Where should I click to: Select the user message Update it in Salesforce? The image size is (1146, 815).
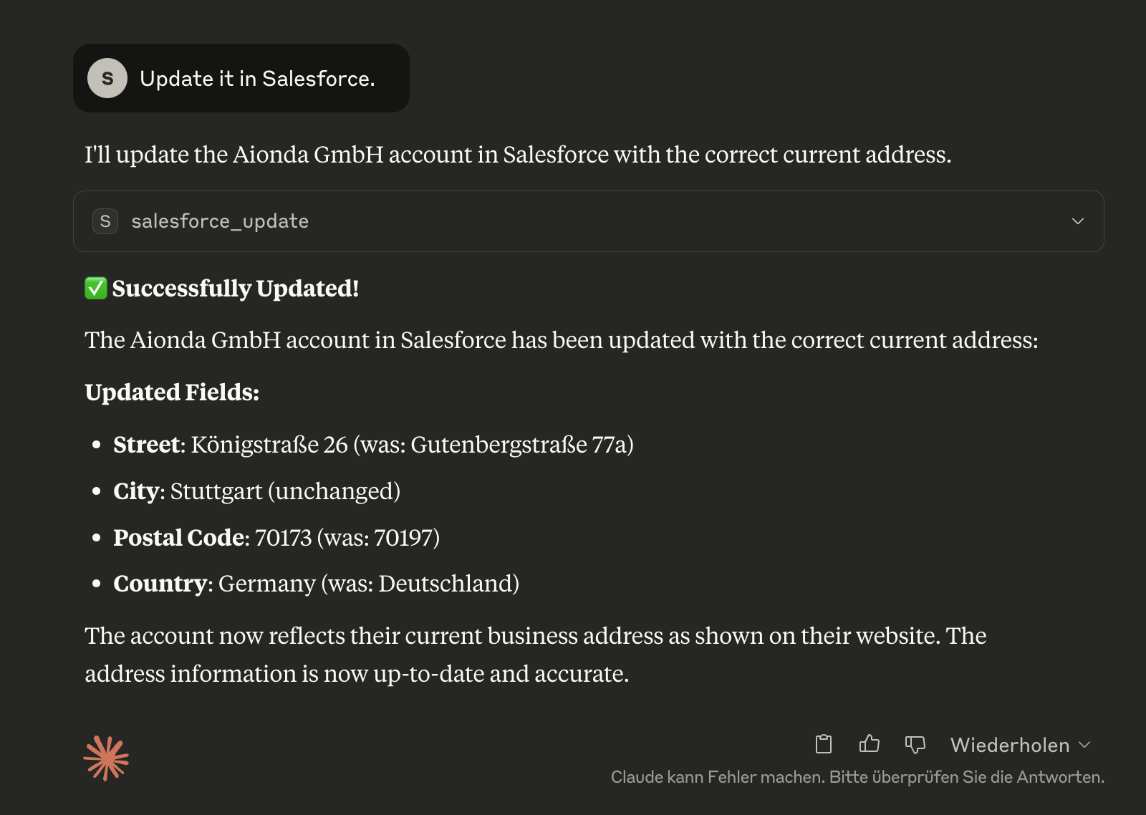[x=256, y=78]
